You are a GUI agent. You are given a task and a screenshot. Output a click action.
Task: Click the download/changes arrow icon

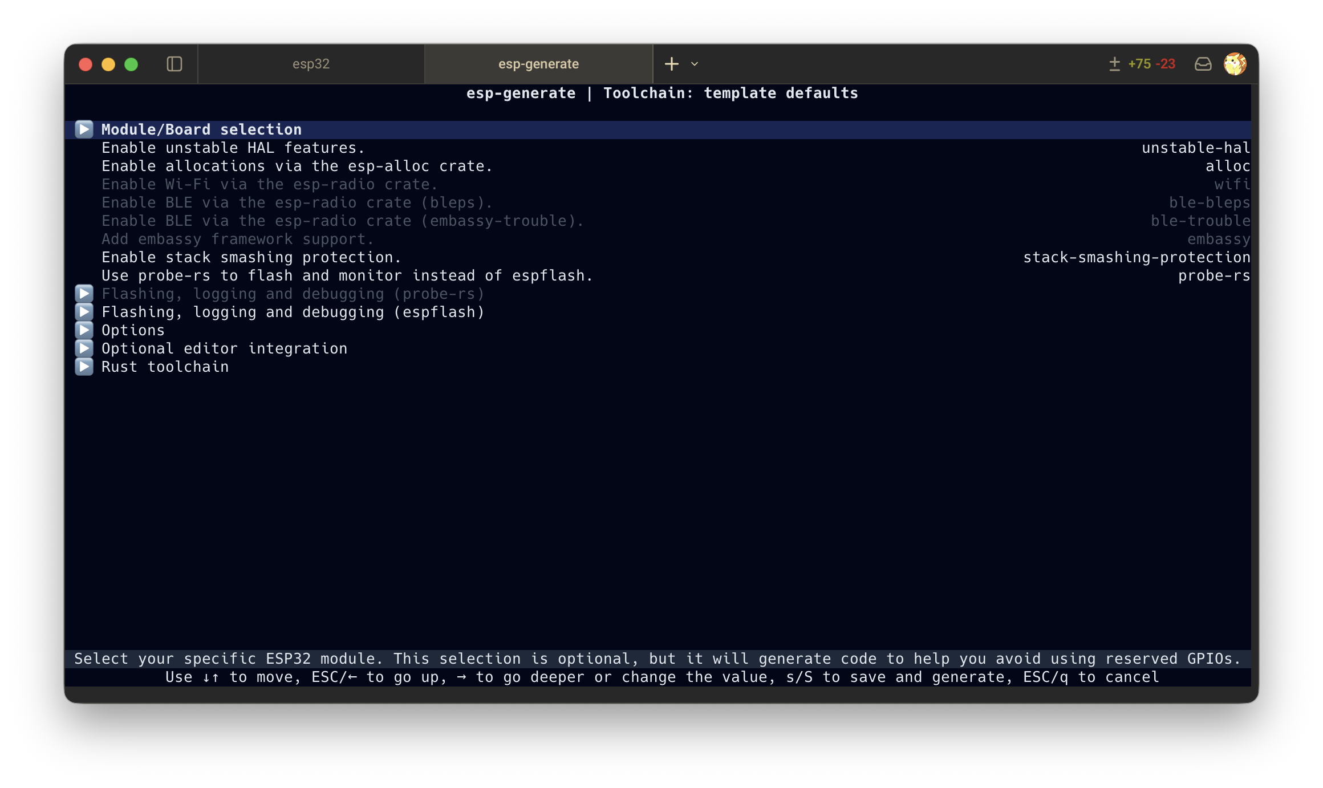pos(1114,64)
